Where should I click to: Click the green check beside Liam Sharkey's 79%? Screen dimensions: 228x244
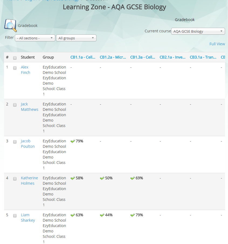point(133,215)
